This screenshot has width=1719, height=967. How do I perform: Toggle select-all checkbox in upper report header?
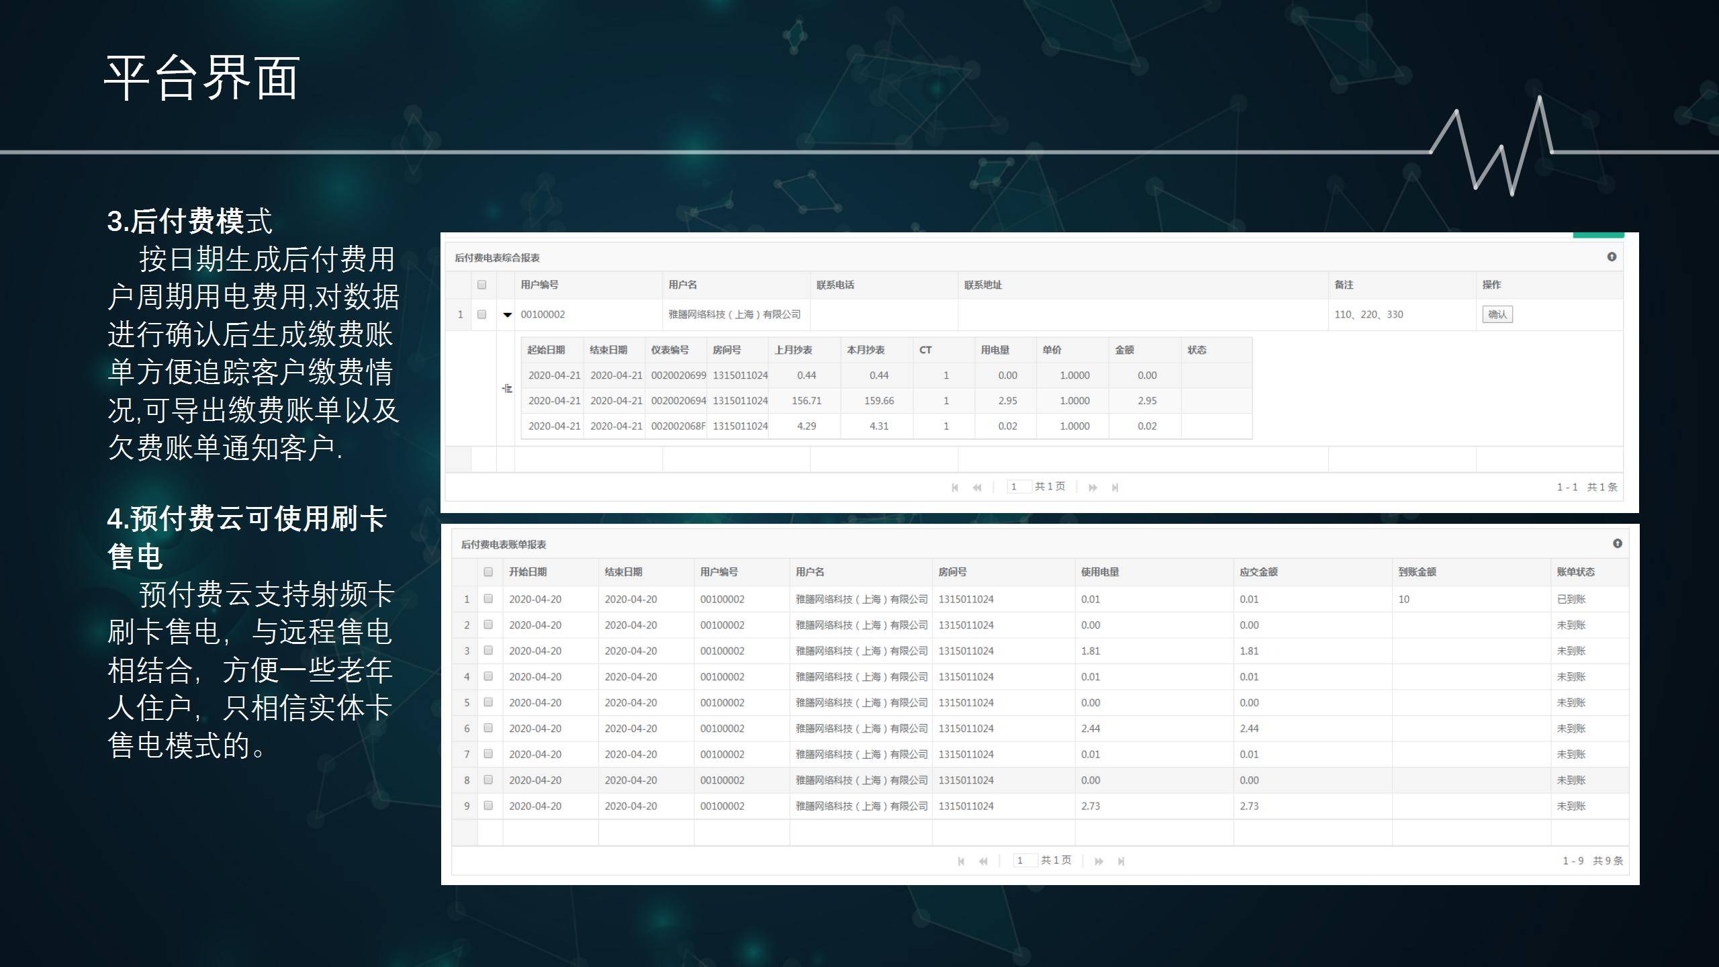click(481, 285)
